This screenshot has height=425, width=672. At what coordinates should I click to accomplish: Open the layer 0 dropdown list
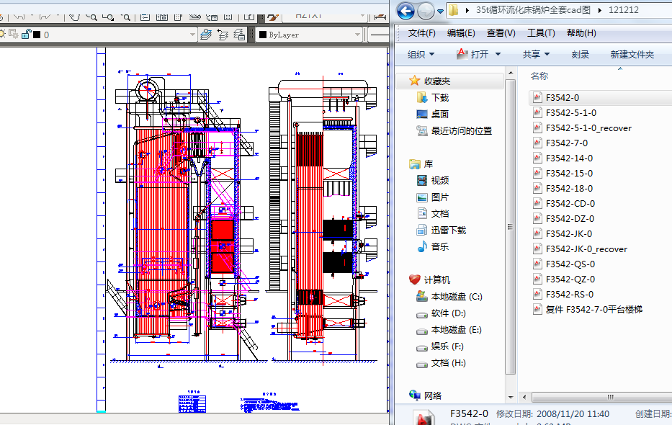pyautogui.click(x=194, y=35)
